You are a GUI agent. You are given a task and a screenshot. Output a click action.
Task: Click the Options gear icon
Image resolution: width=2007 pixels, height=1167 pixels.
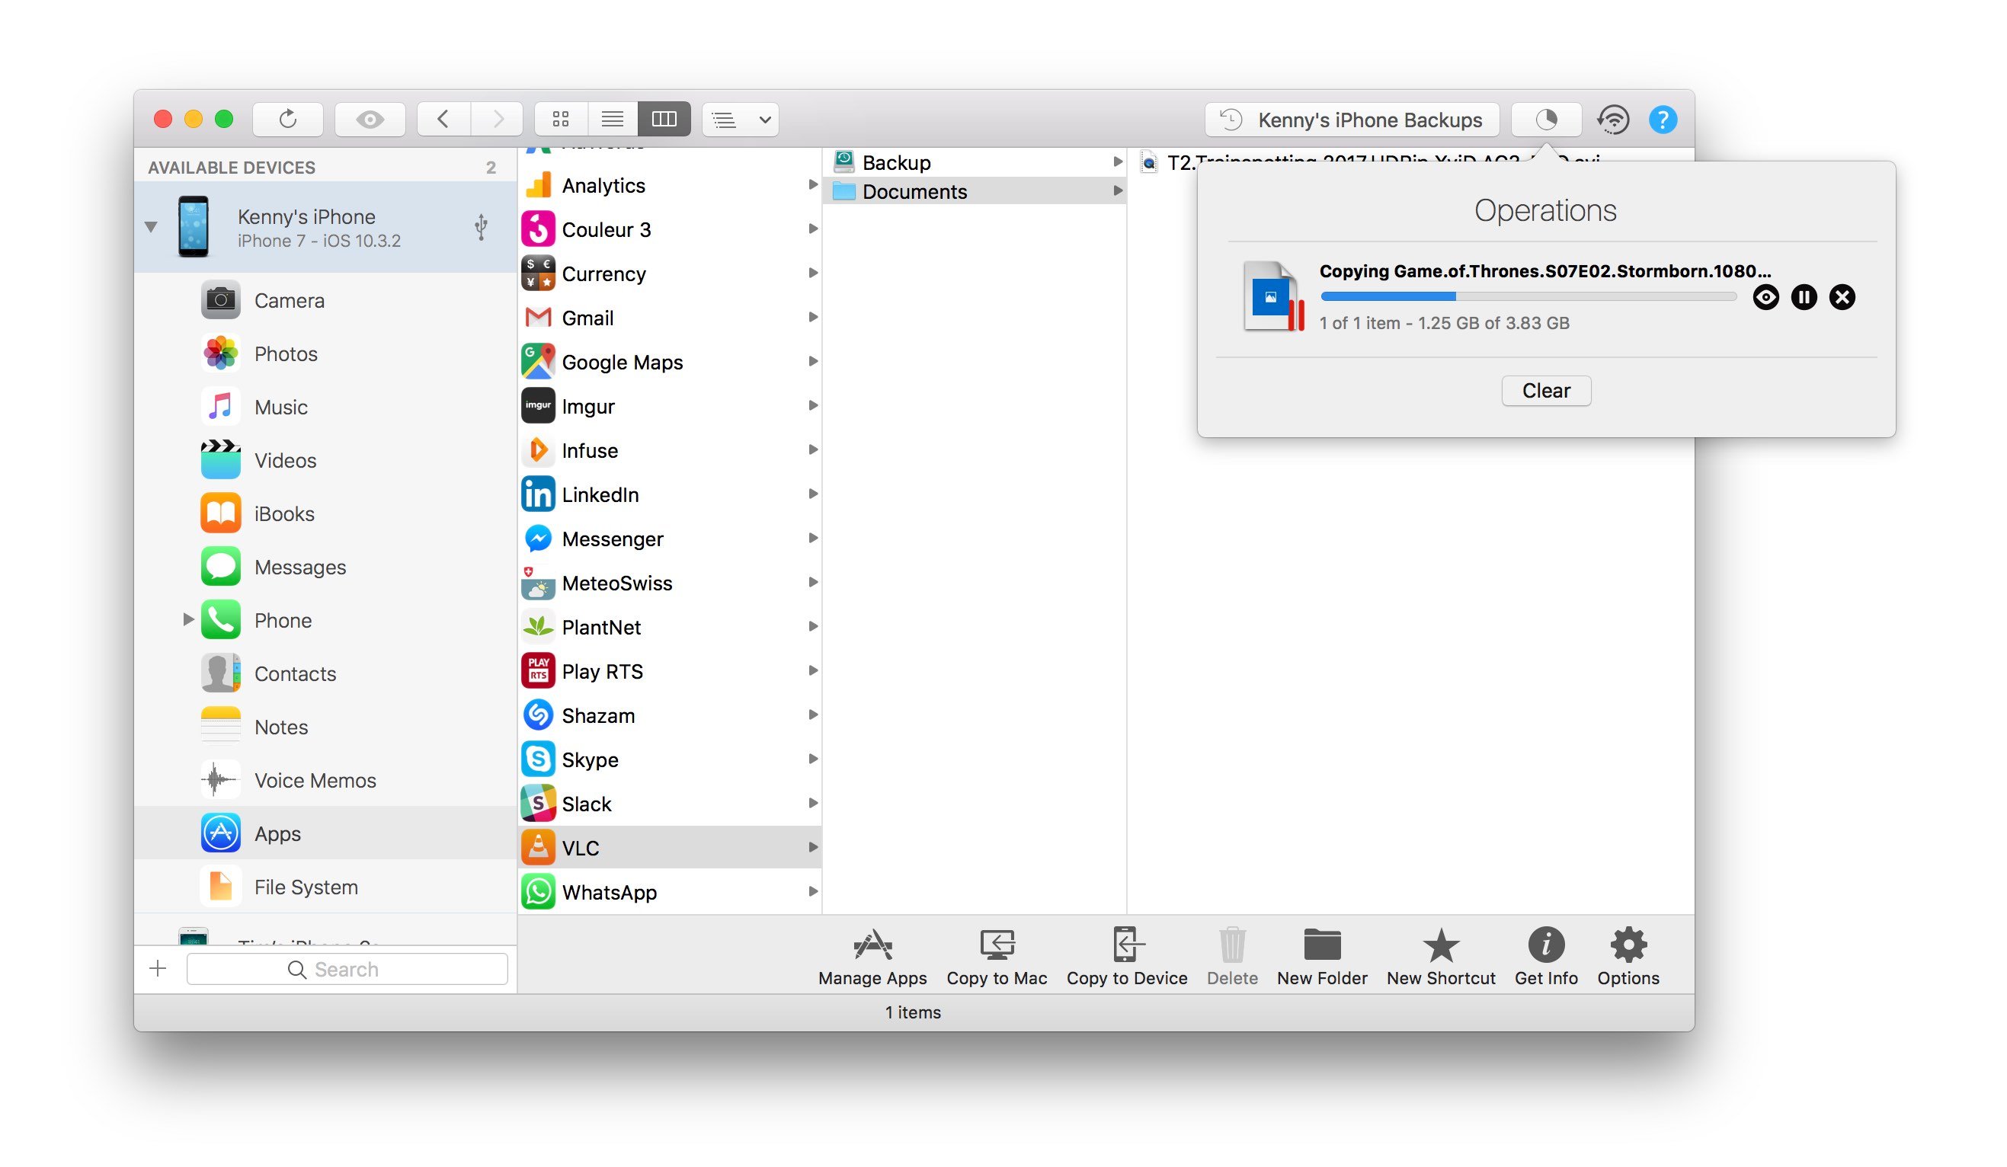pyautogui.click(x=1628, y=953)
